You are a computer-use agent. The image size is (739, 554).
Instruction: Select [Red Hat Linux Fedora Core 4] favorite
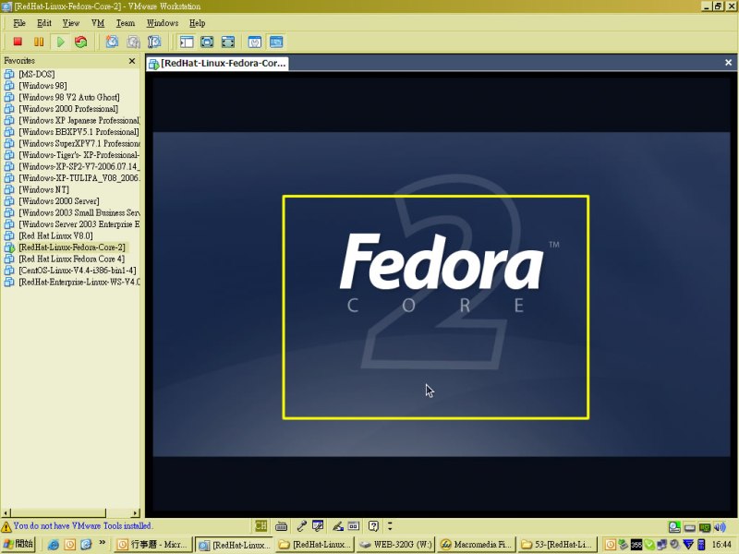pyautogui.click(x=72, y=259)
